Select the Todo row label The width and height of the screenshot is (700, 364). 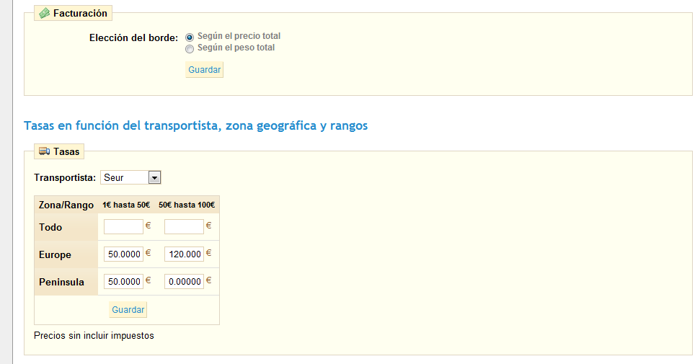coord(50,227)
